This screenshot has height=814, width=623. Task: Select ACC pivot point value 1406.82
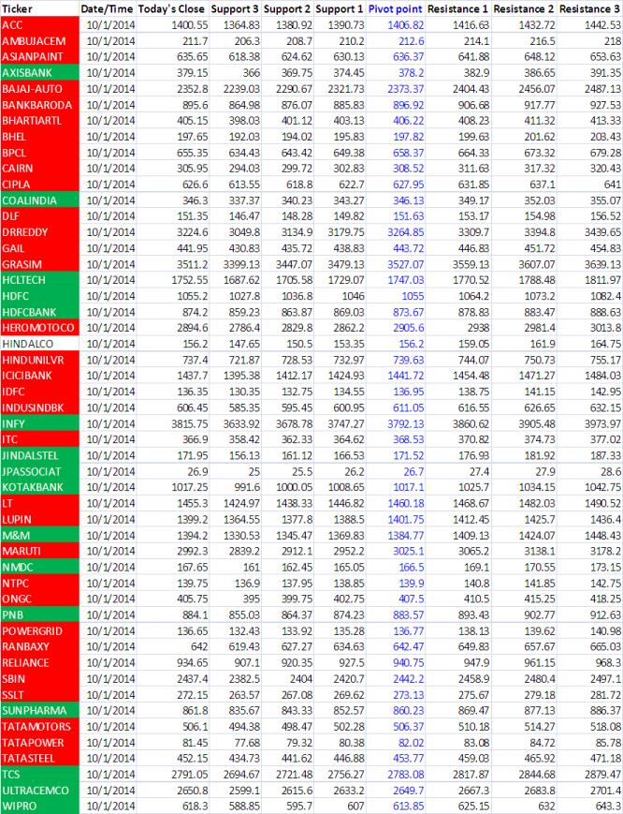[x=405, y=25]
